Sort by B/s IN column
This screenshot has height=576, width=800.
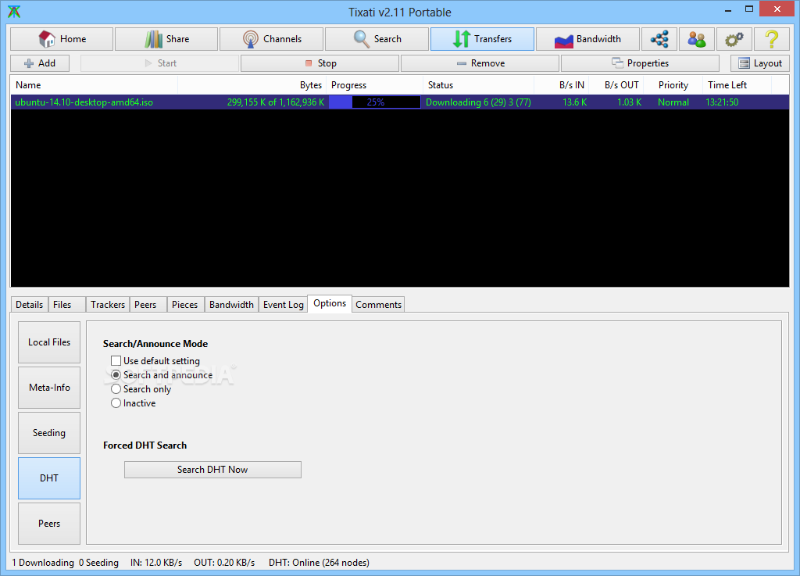[x=562, y=85]
